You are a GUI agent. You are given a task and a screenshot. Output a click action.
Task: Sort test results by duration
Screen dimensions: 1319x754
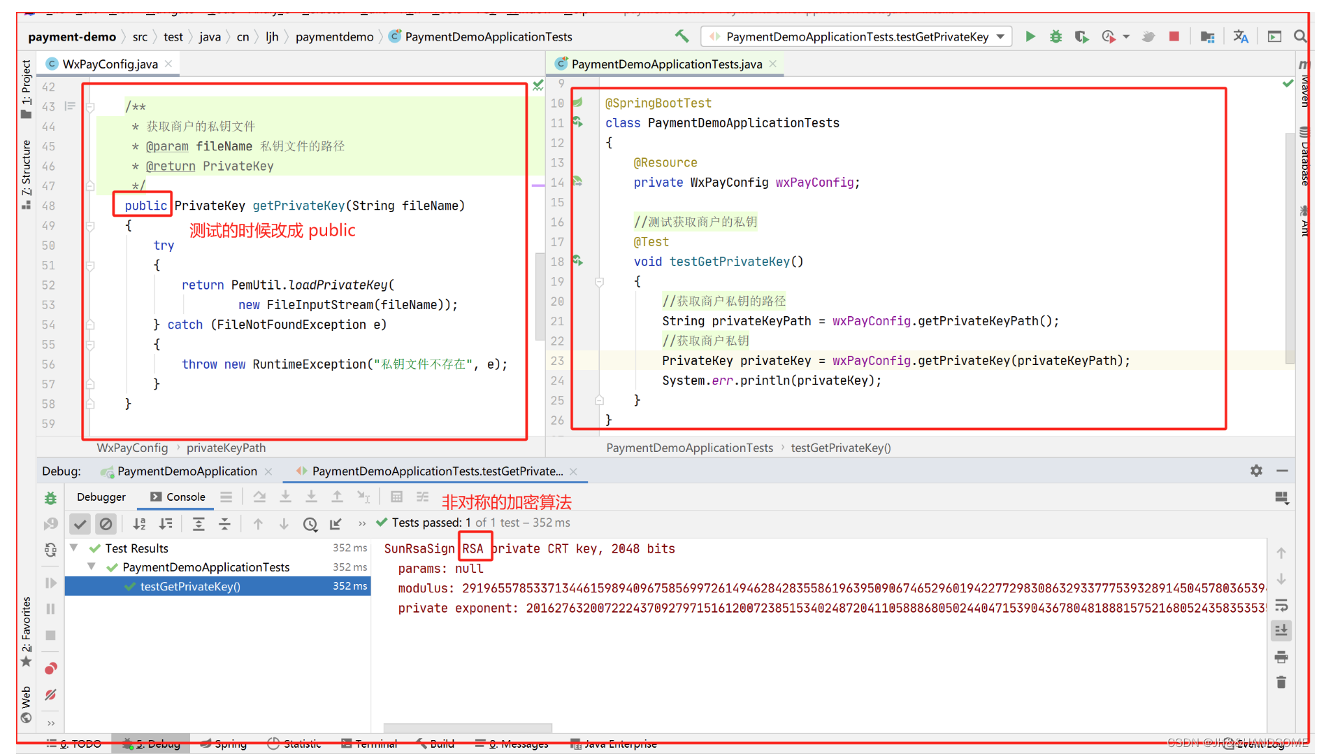[166, 523]
